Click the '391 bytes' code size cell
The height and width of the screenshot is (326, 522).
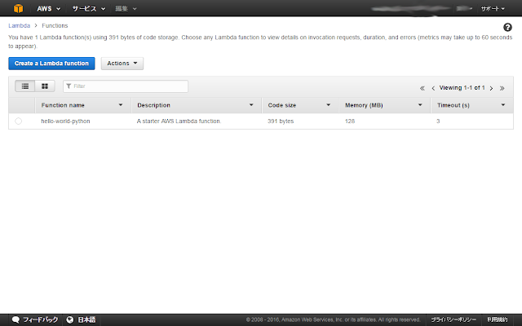tap(281, 121)
